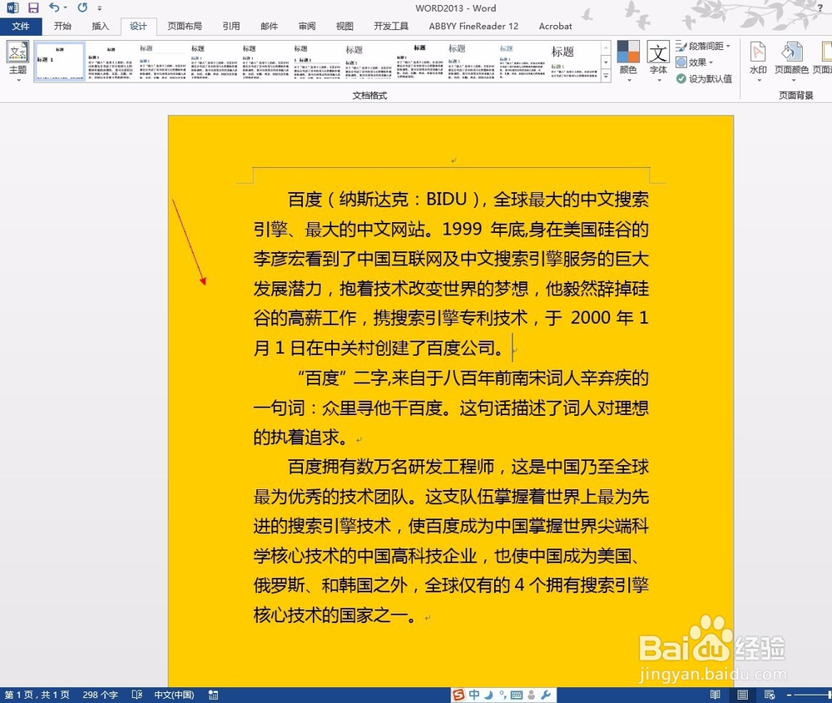Switch to the 引用 (References) tab
The height and width of the screenshot is (703, 832).
coord(231,26)
